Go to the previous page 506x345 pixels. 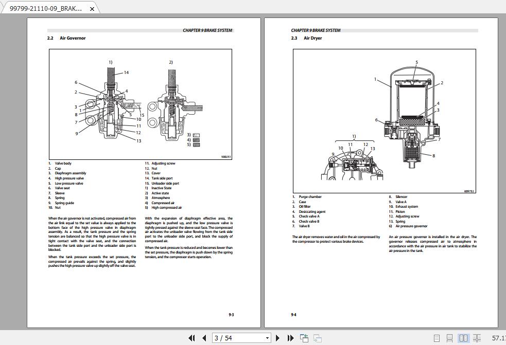(x=204, y=338)
